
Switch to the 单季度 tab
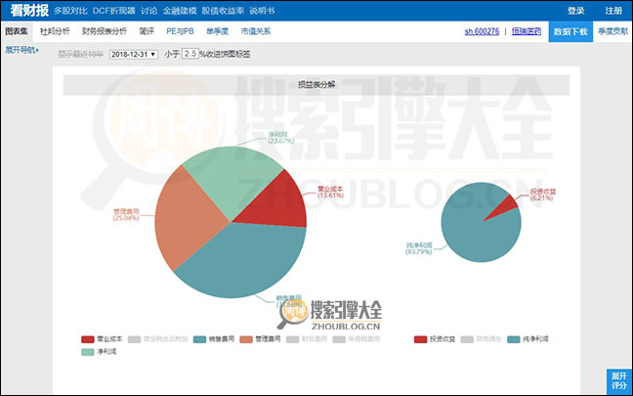(x=217, y=31)
